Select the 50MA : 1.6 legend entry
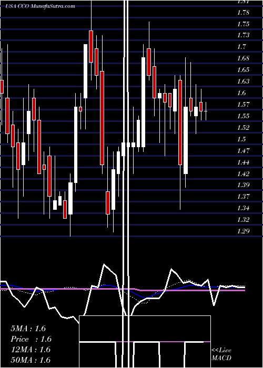 31,360
